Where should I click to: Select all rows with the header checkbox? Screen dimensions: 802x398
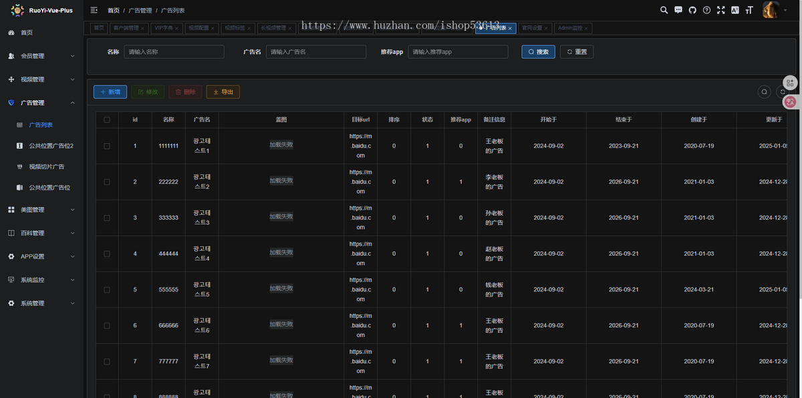[107, 120]
